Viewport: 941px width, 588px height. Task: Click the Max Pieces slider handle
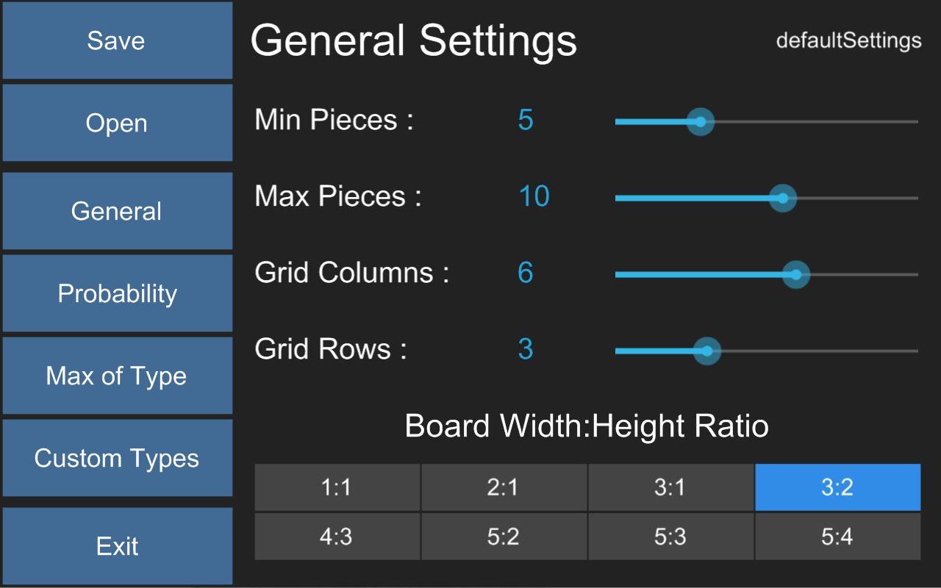783,198
